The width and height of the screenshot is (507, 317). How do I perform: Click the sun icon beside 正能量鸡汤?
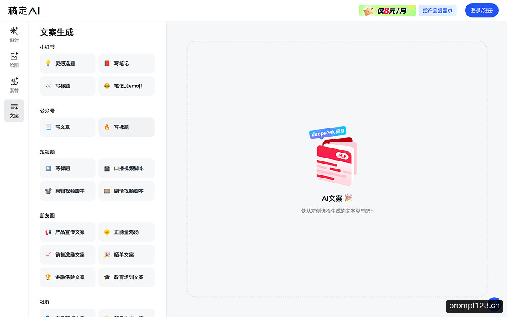click(x=107, y=232)
